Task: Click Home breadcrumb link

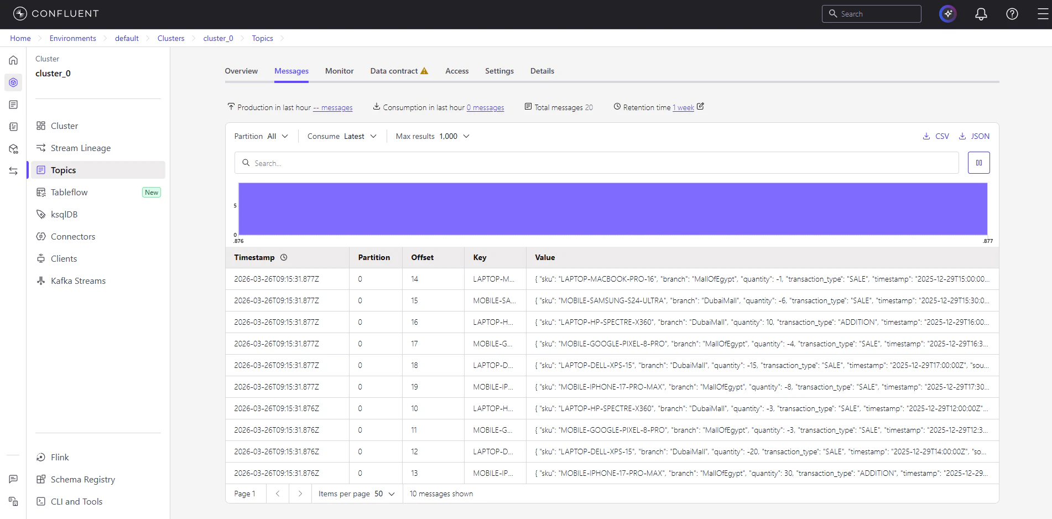Action: click(x=20, y=38)
